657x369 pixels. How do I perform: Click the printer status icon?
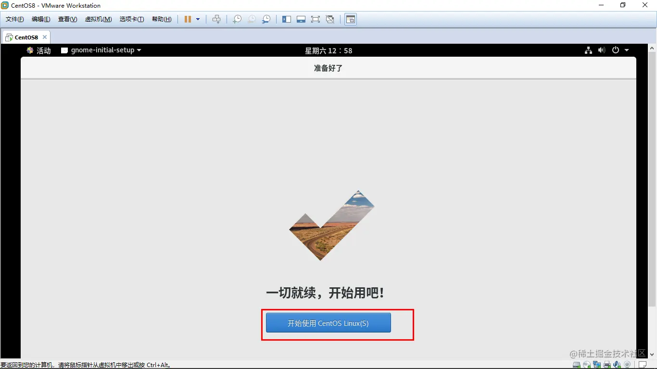607,365
